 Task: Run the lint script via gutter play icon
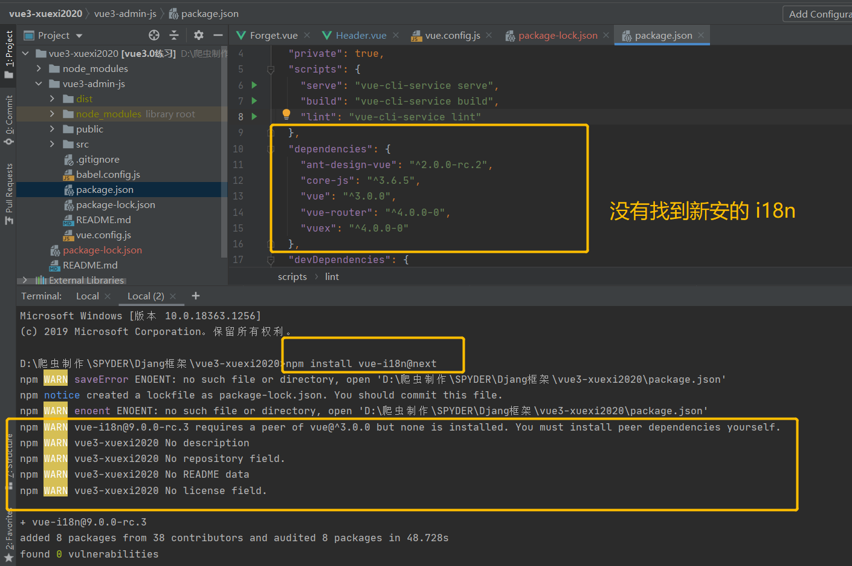pyautogui.click(x=254, y=117)
